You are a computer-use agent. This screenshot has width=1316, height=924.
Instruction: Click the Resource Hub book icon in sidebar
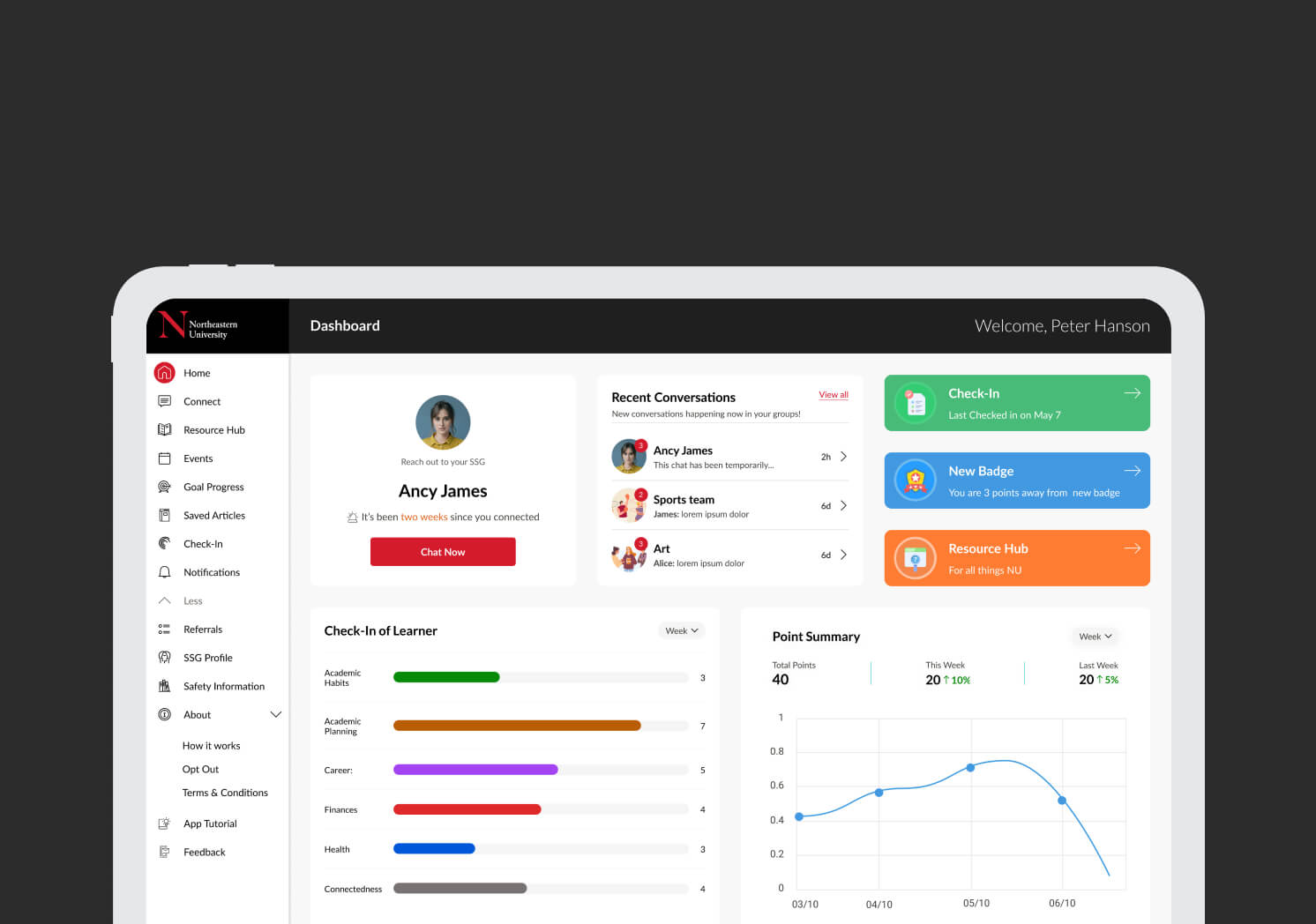[164, 429]
